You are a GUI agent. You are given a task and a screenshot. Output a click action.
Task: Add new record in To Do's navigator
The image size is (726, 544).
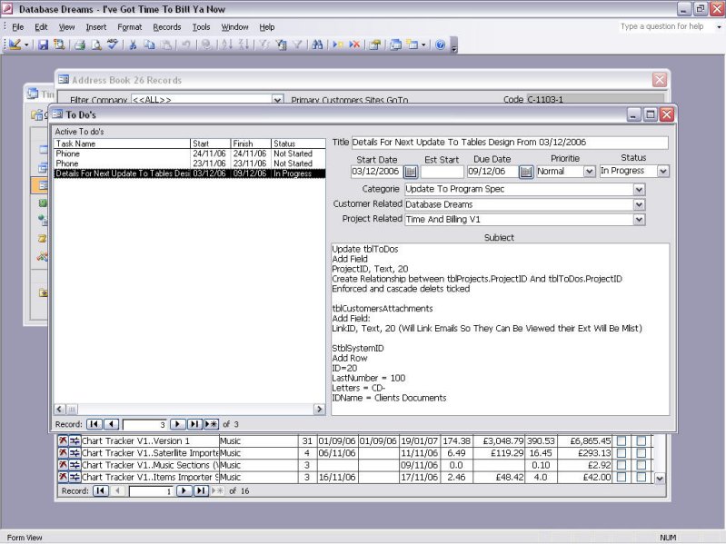211,424
